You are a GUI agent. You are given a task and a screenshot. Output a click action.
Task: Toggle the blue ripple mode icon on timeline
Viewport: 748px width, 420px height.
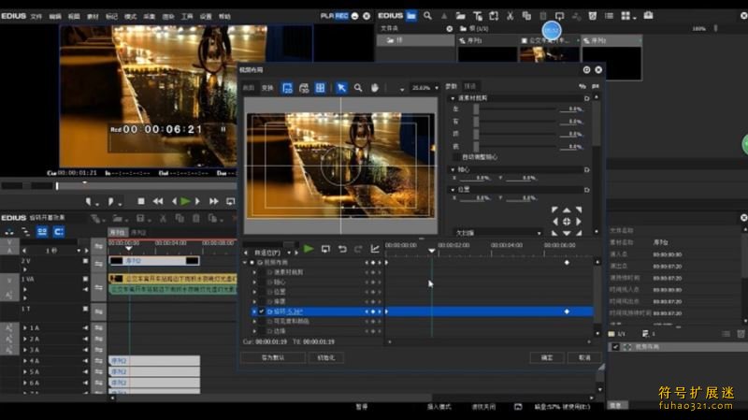[42, 231]
